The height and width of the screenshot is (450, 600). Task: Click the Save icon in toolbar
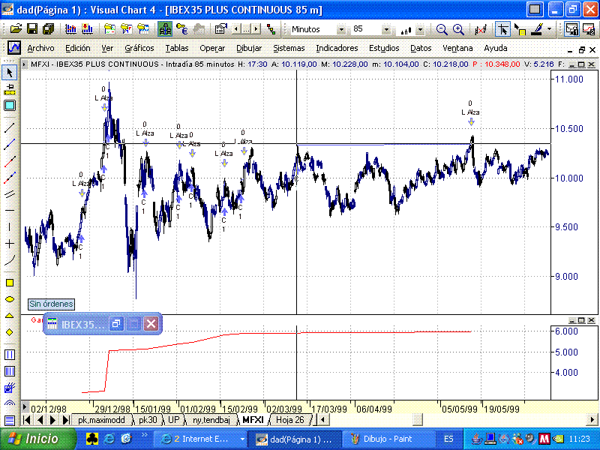point(32,28)
